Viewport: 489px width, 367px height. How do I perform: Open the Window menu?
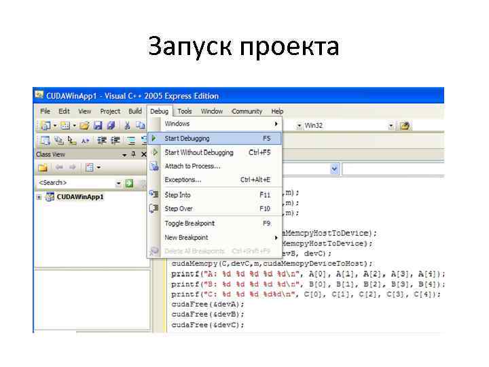coord(212,111)
